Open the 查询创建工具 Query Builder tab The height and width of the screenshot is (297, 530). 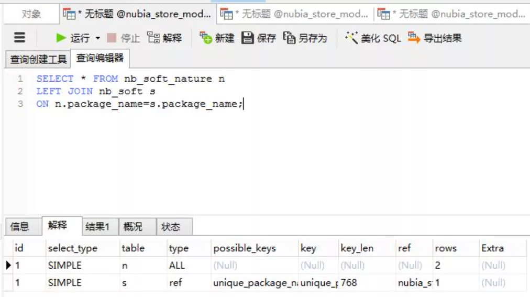click(38, 60)
